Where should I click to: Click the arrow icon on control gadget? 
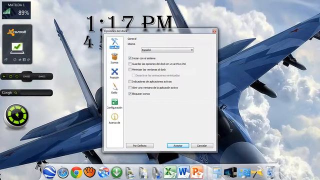tap(4, 76)
